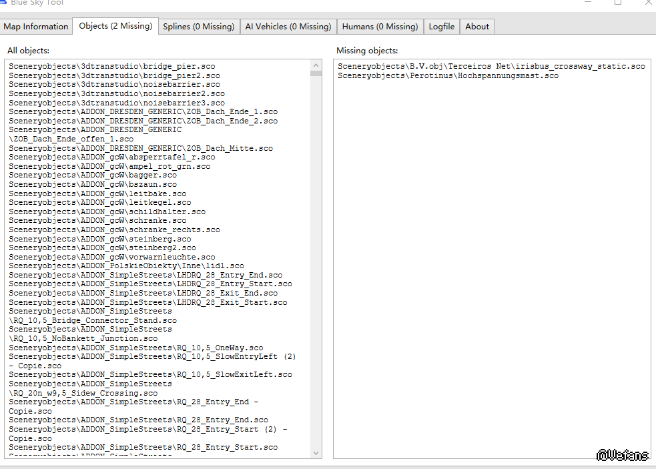
Task: Select ZOB_Dach_Ende_offen_1.sco entry
Action: 95,134
